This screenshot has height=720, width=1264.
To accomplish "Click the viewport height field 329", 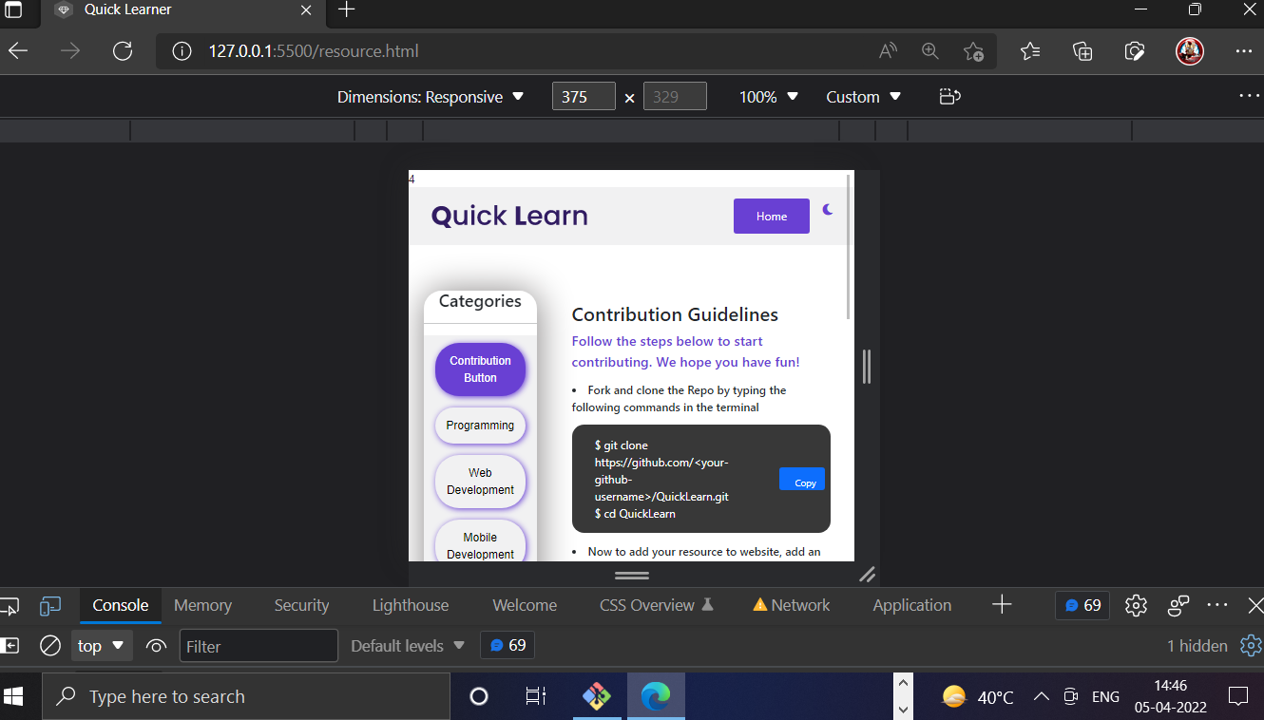I will pos(675,97).
